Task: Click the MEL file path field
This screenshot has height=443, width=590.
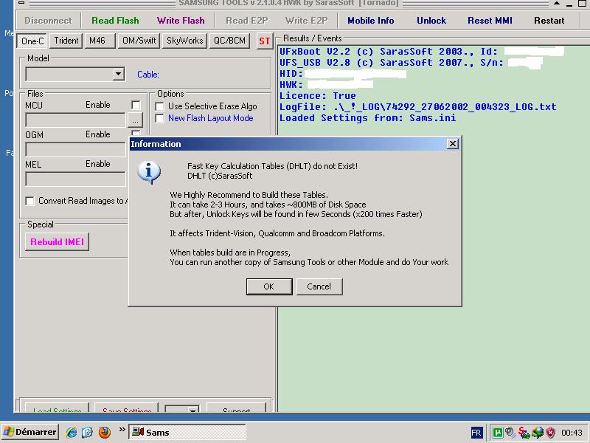Action: click(x=75, y=179)
